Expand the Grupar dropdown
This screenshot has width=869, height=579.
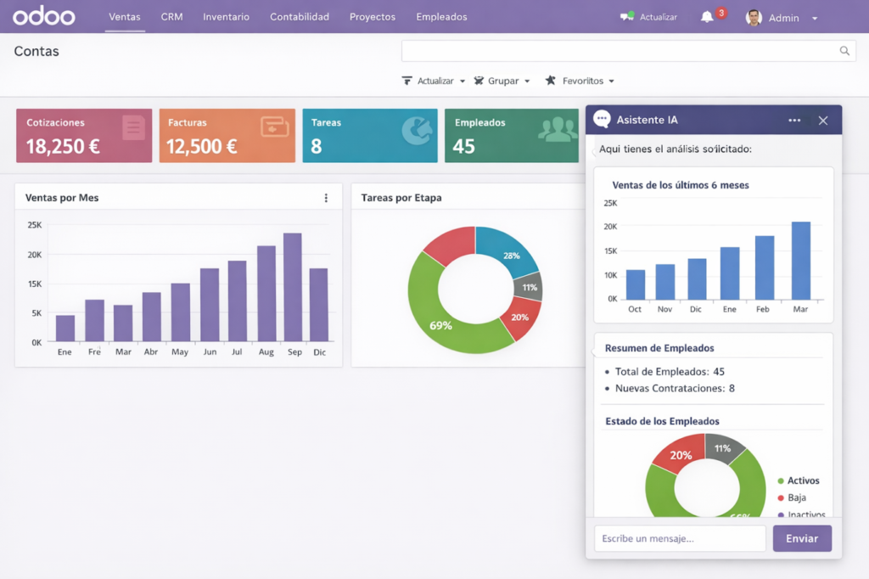[502, 80]
